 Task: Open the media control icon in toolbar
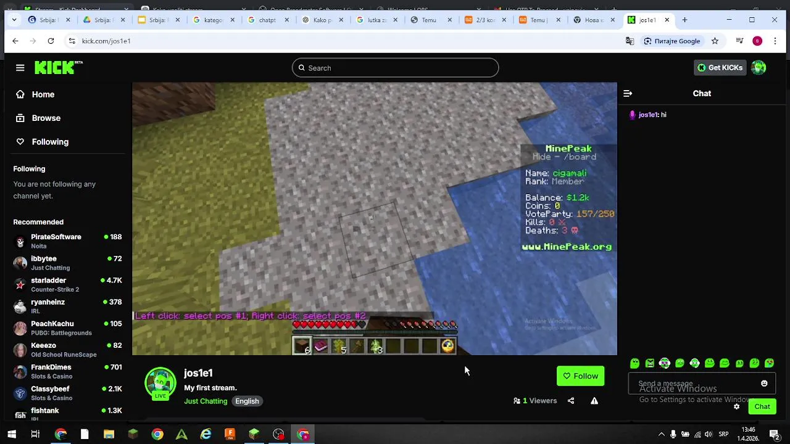(739, 41)
